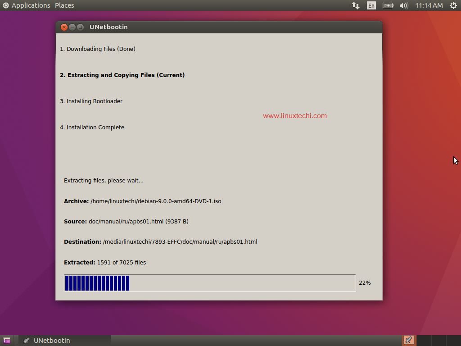This screenshot has height=346, width=461.
Task: Open the Applications menu
Action: [x=31, y=5]
